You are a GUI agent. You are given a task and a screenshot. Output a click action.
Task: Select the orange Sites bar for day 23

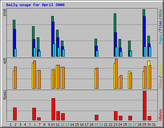(116, 74)
